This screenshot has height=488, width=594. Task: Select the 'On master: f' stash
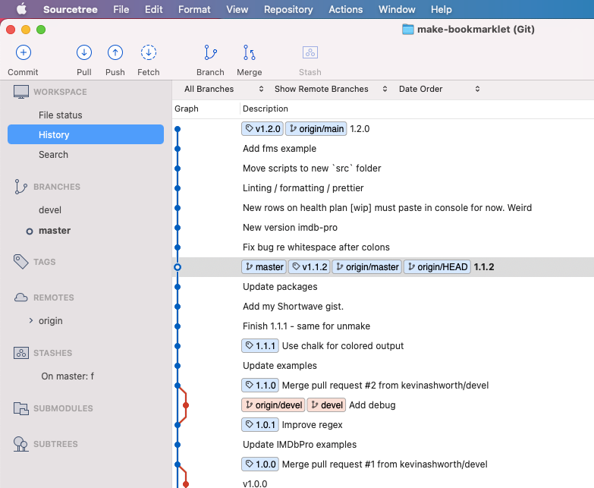tap(86, 376)
